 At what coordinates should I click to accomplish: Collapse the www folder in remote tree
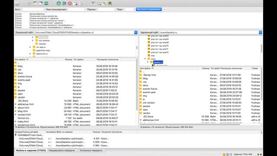(x=145, y=59)
